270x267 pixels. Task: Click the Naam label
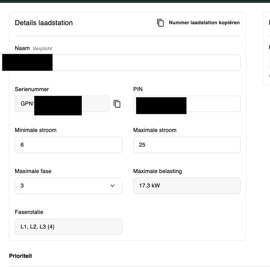(x=22, y=48)
